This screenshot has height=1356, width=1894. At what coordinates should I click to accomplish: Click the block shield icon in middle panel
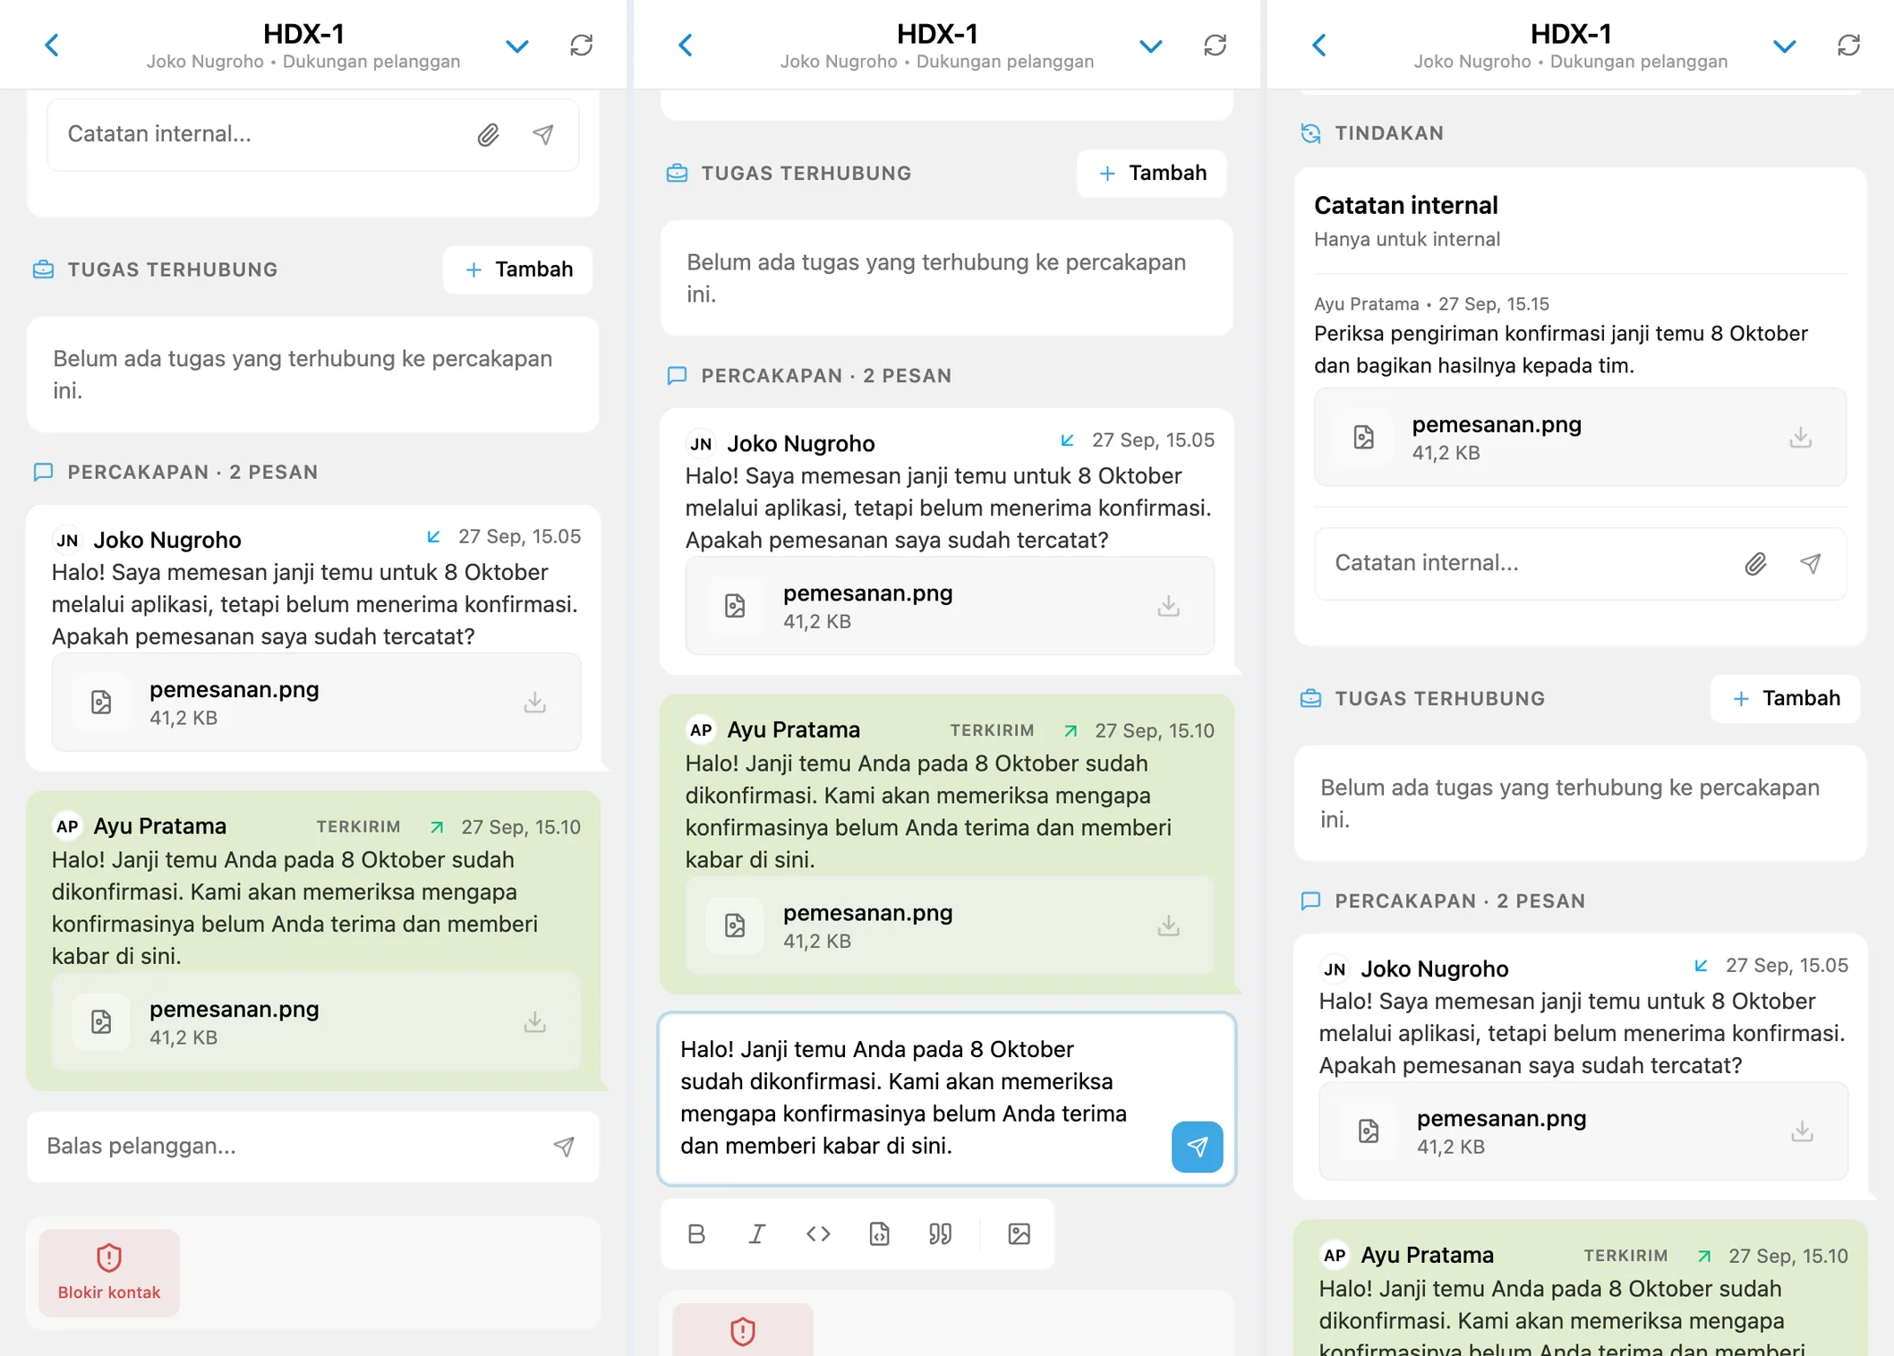743,1332
